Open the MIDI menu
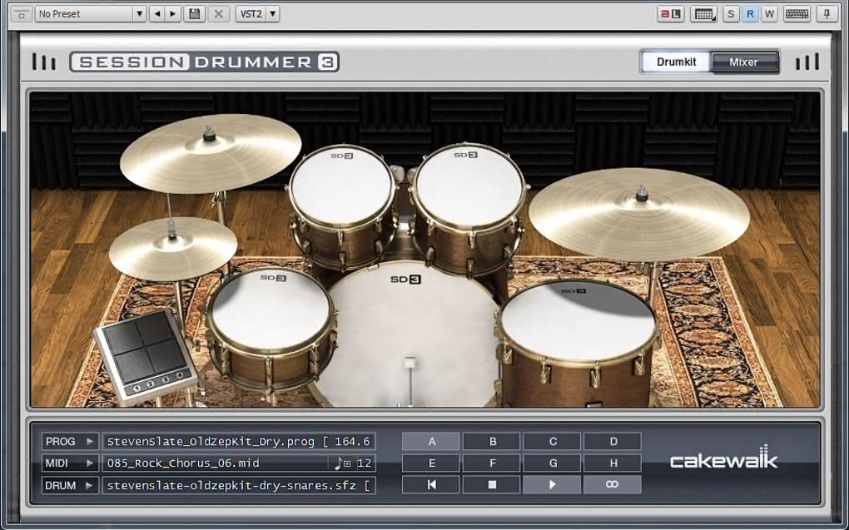 coord(70,463)
